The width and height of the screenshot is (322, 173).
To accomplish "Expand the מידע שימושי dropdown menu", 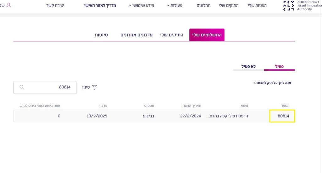I will (x=142, y=5).
